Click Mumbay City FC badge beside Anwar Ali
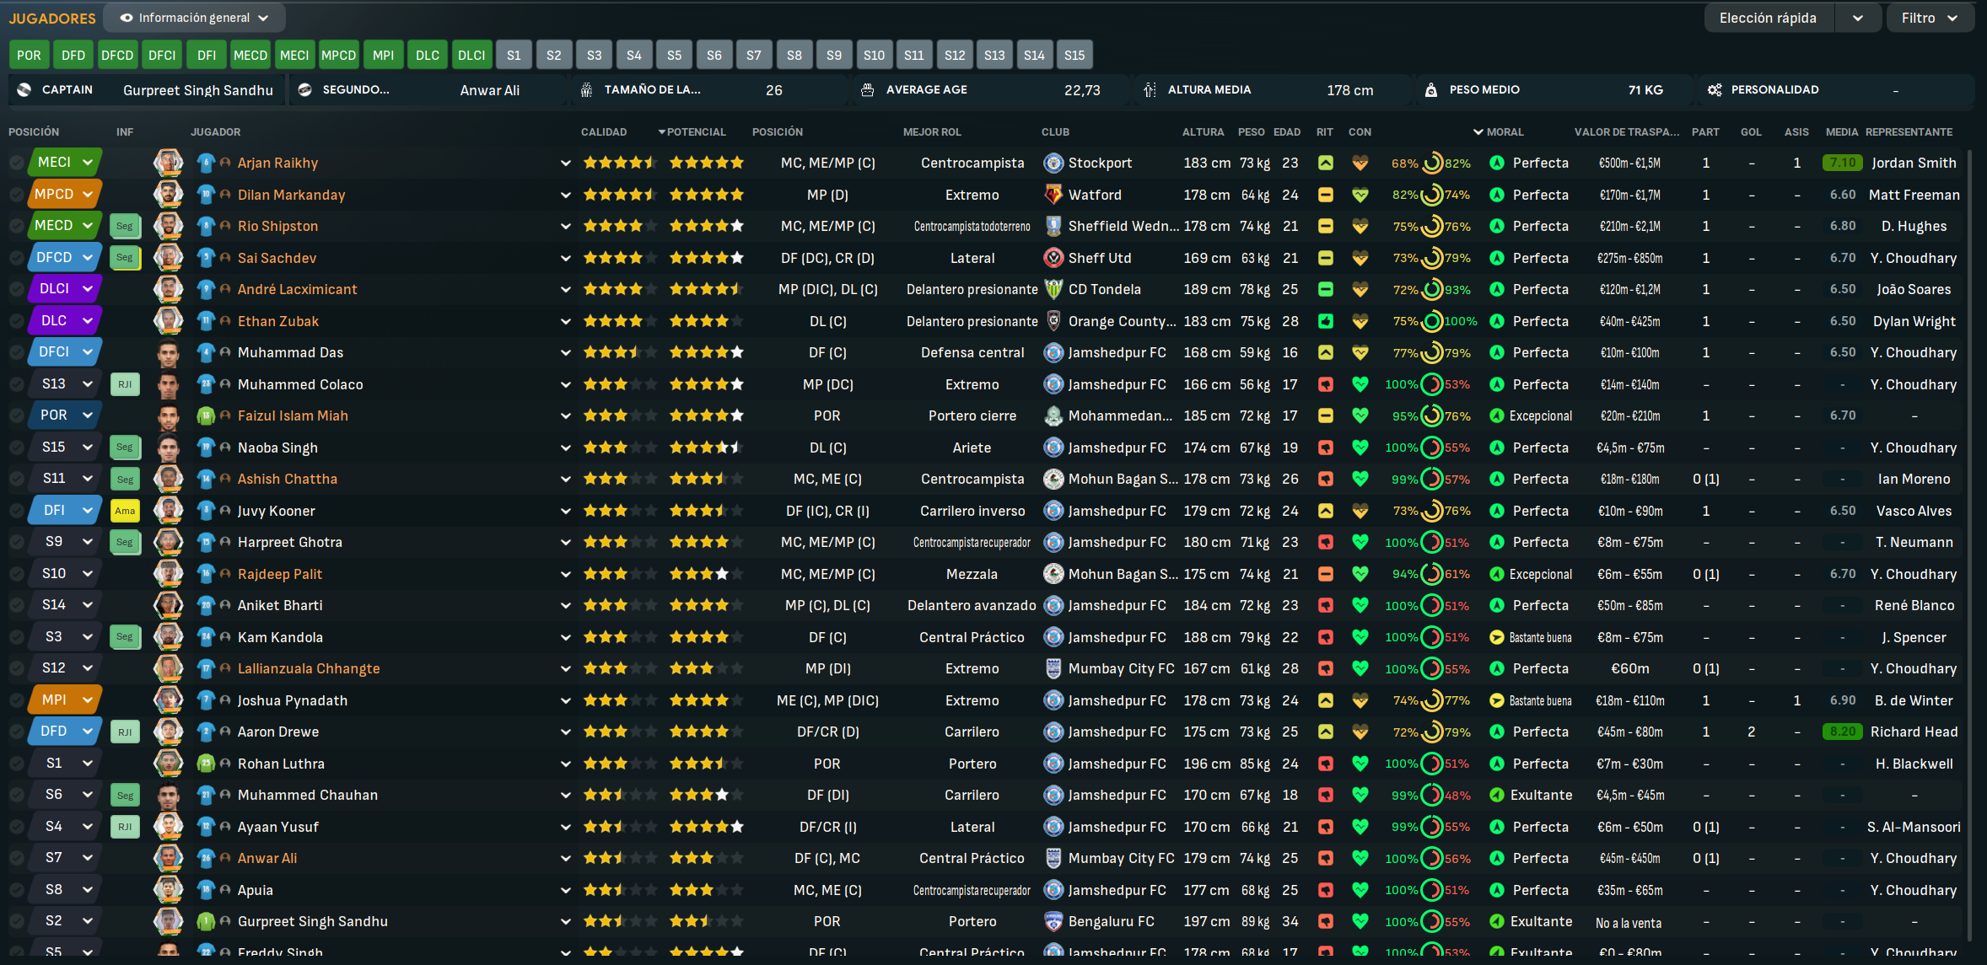This screenshot has height=965, width=1987. 1053,858
